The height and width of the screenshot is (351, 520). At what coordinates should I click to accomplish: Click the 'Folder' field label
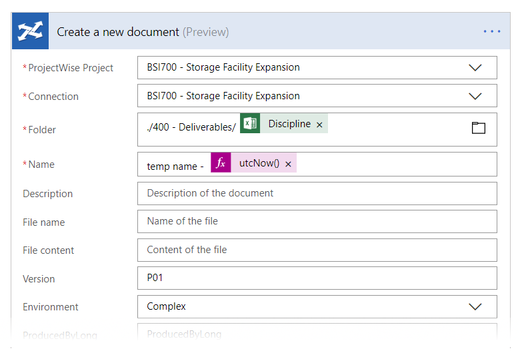[42, 130]
